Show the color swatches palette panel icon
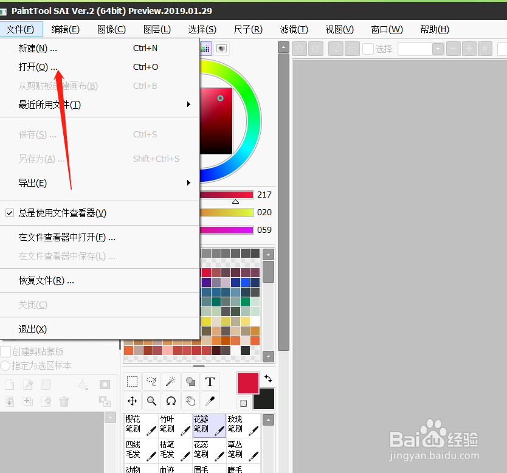 click(x=205, y=49)
